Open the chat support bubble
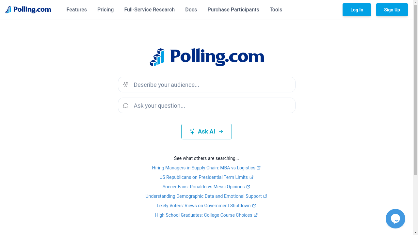The height and width of the screenshot is (235, 418). pyautogui.click(x=395, y=218)
